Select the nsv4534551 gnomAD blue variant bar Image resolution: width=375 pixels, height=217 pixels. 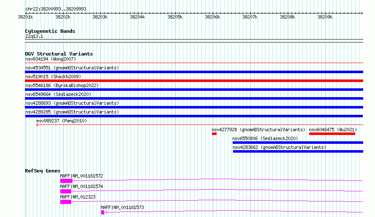(x=194, y=72)
